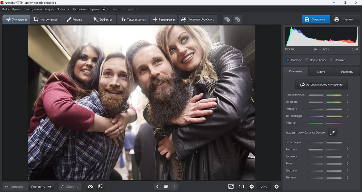The width and height of the screenshot is (362, 192).
Task: Click the fit-to-screen icon
Action: pos(231,187)
